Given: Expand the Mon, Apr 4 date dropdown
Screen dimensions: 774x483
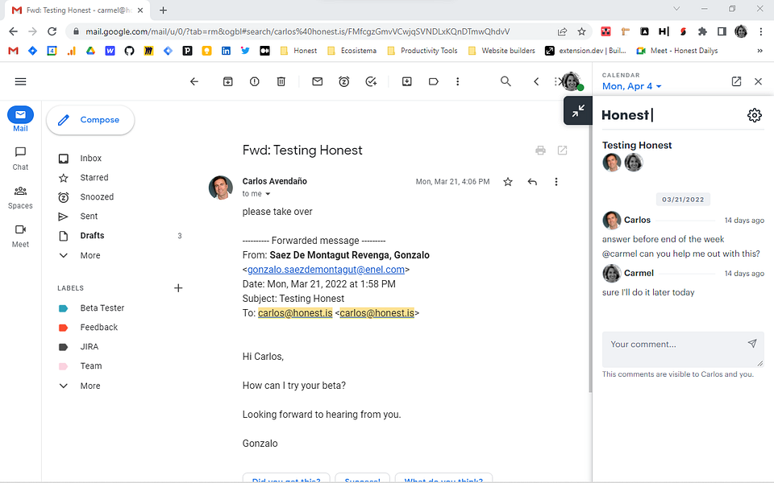Looking at the screenshot, I should point(631,86).
